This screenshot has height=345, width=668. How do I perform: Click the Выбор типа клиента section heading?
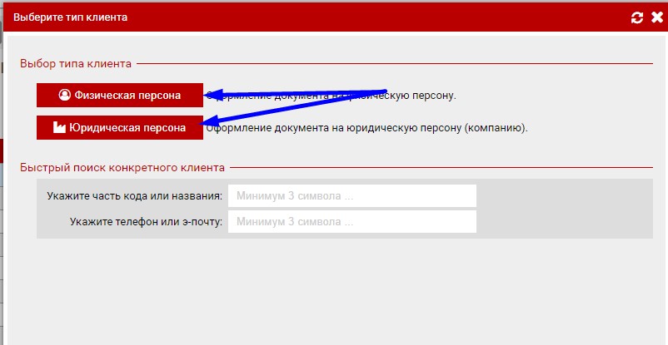pyautogui.click(x=75, y=63)
